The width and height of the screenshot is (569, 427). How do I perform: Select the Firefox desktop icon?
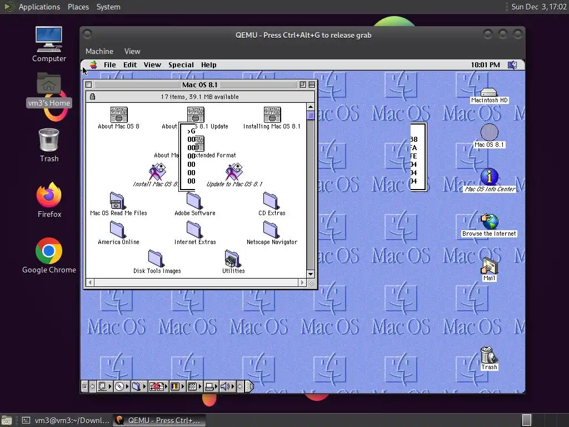(x=49, y=200)
